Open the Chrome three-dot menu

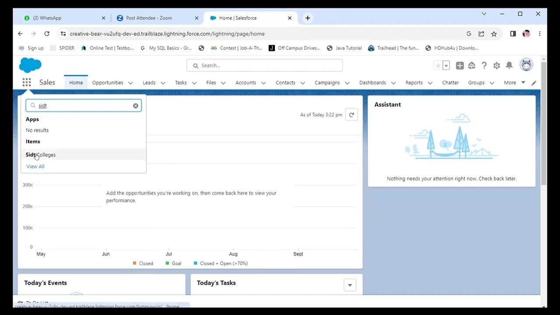point(539,34)
